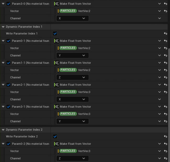This screenshot has height=162, width=170.
Task: Click PARTICLES VertVec2 binding under Param3-0
Action: coord(75,11)
